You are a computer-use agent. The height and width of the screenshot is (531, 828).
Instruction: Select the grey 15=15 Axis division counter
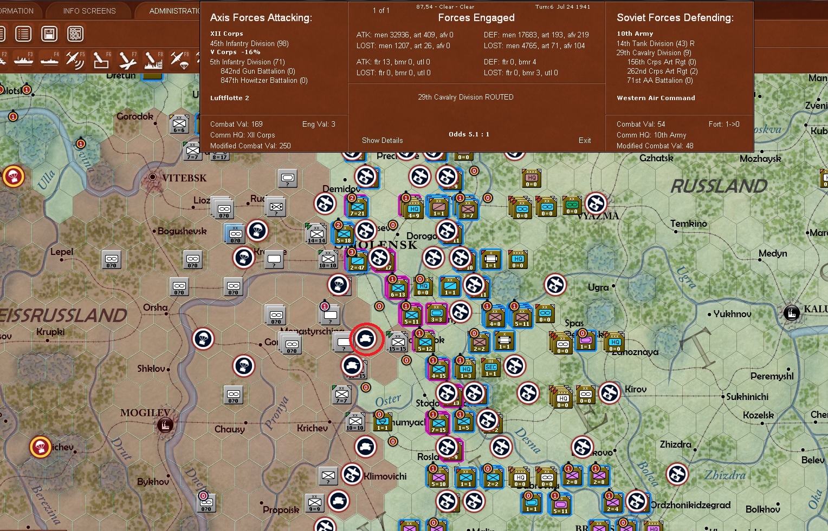pyautogui.click(x=398, y=342)
